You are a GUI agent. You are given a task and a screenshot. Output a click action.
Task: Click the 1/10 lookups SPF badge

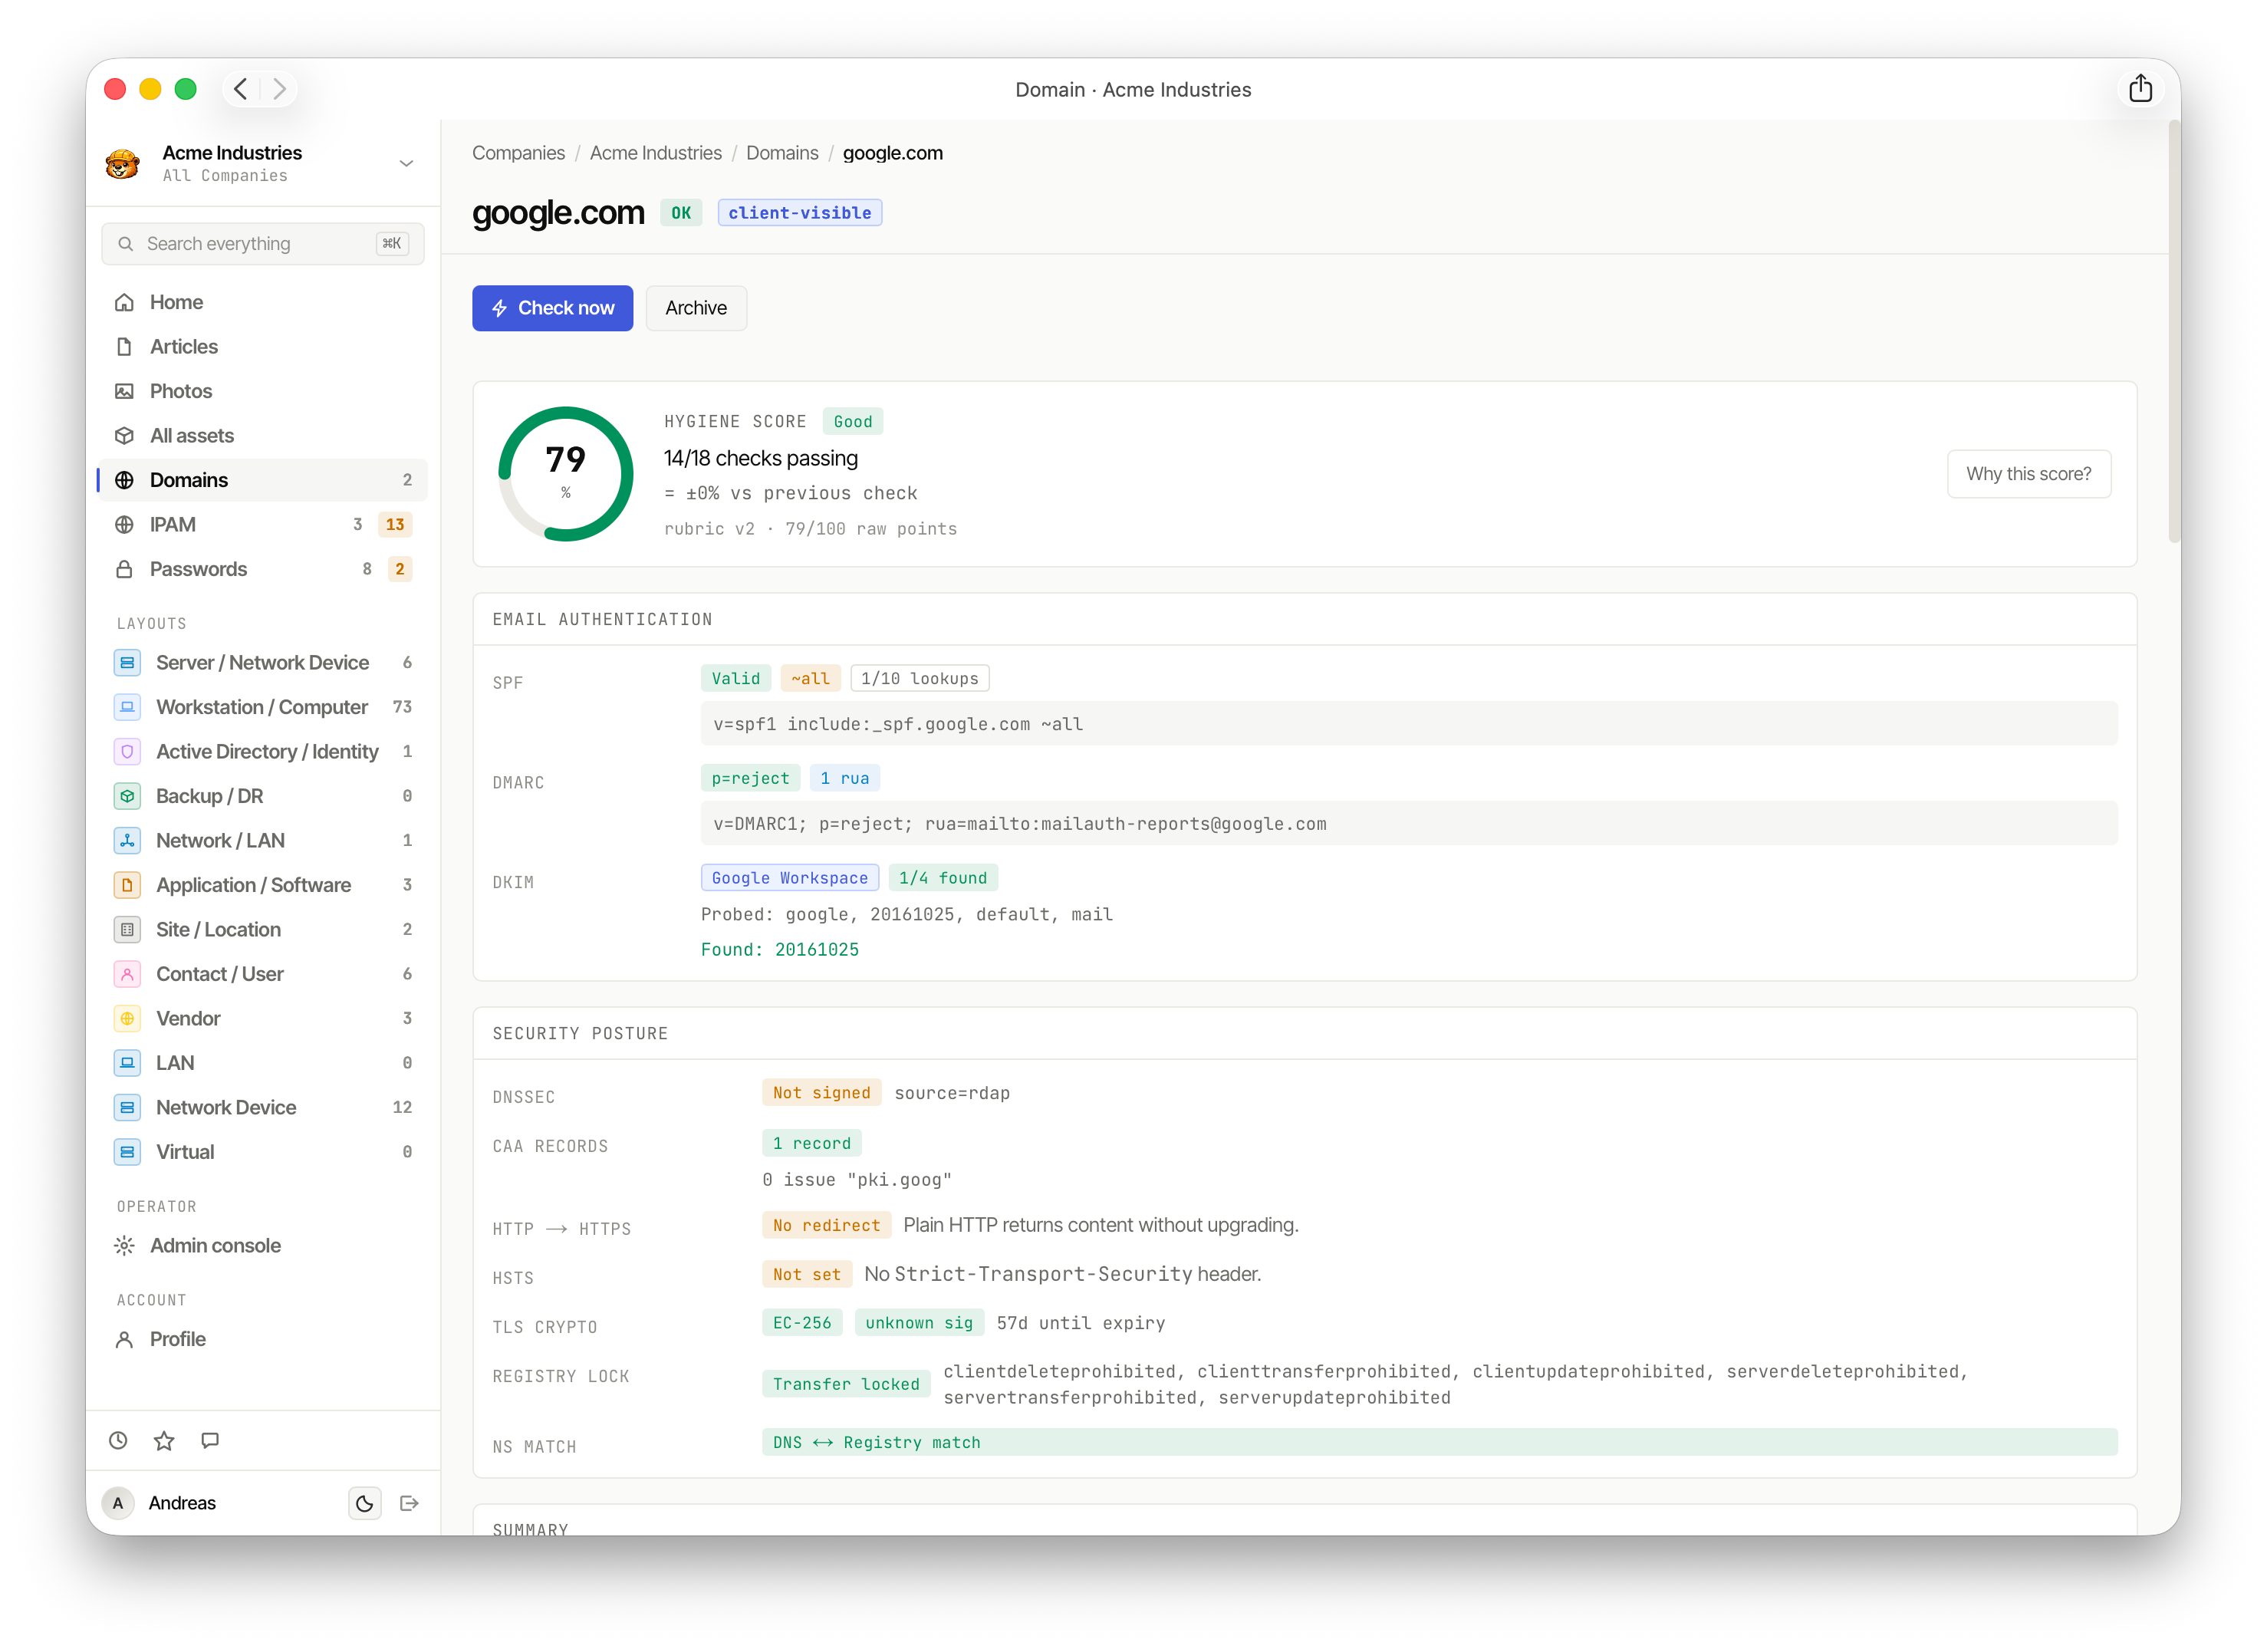(920, 679)
